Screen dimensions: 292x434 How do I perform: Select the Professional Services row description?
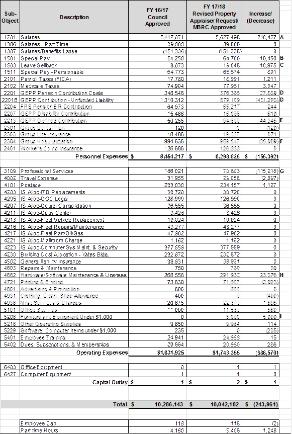click(x=74, y=171)
